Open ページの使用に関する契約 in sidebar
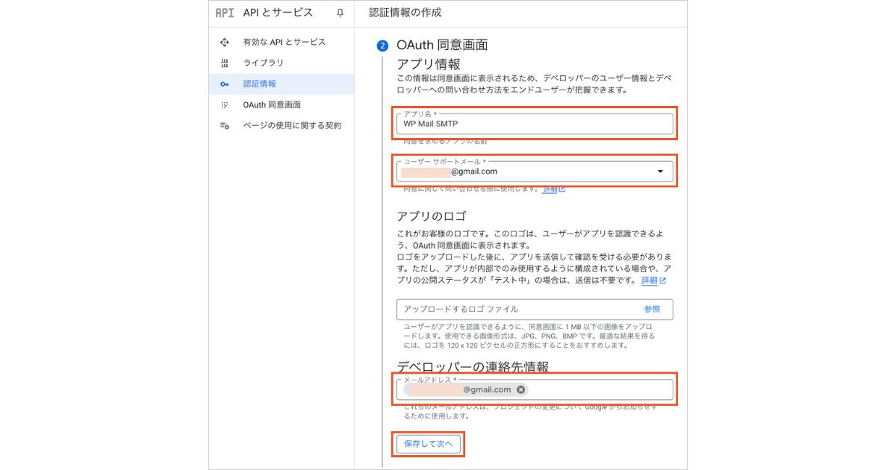 pos(292,126)
